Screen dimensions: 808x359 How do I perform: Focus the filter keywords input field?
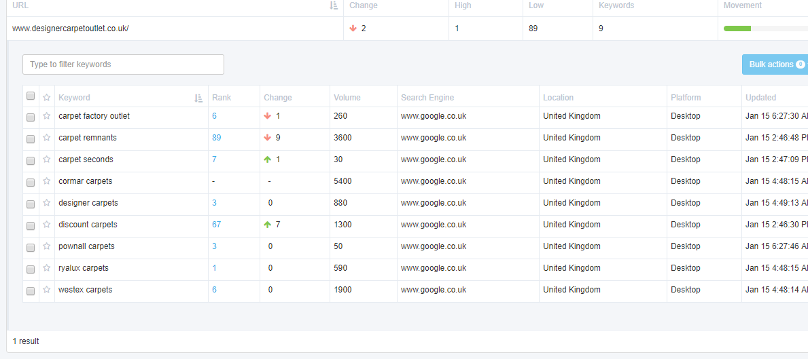[123, 64]
